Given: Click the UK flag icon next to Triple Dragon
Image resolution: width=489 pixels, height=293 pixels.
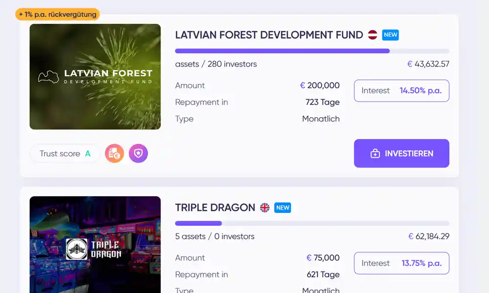Looking at the screenshot, I should pyautogui.click(x=265, y=208).
